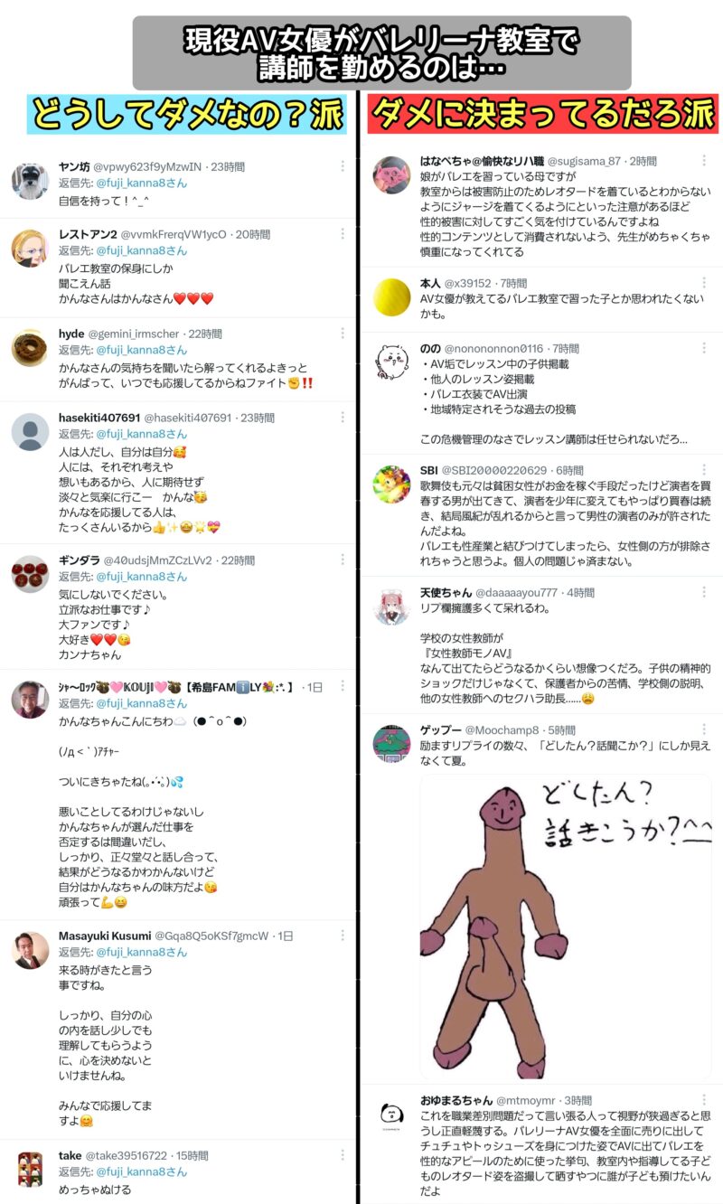Open more options on レストアン2's tweet

343,233
